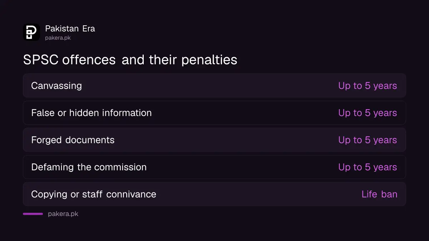Click the Forged documents label text
This screenshot has height=241, width=429.
click(x=73, y=140)
